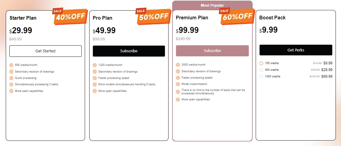Select the 150 credits radio option

261,63
